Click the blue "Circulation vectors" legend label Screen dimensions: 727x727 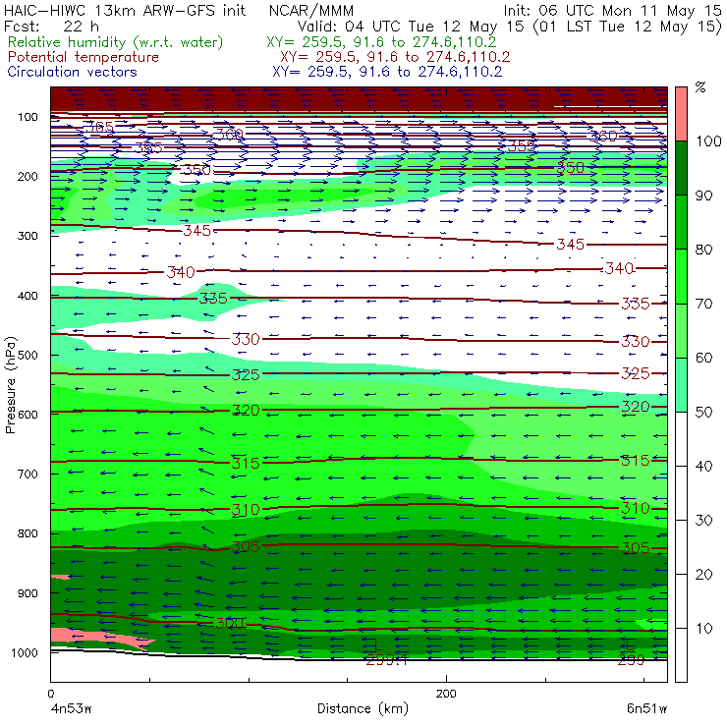73,72
